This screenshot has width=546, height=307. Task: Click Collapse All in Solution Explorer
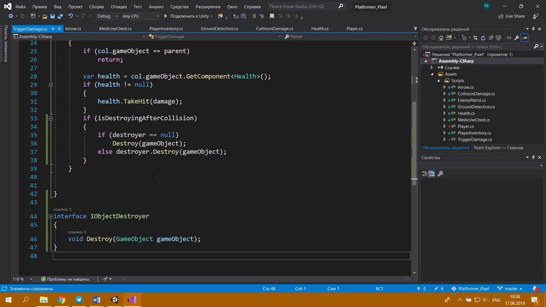491,38
